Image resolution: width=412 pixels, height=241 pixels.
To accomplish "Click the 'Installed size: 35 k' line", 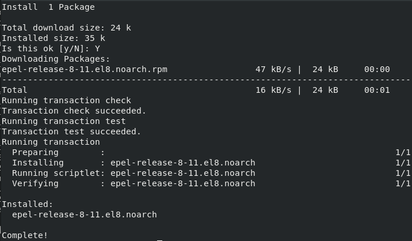I will [54, 38].
